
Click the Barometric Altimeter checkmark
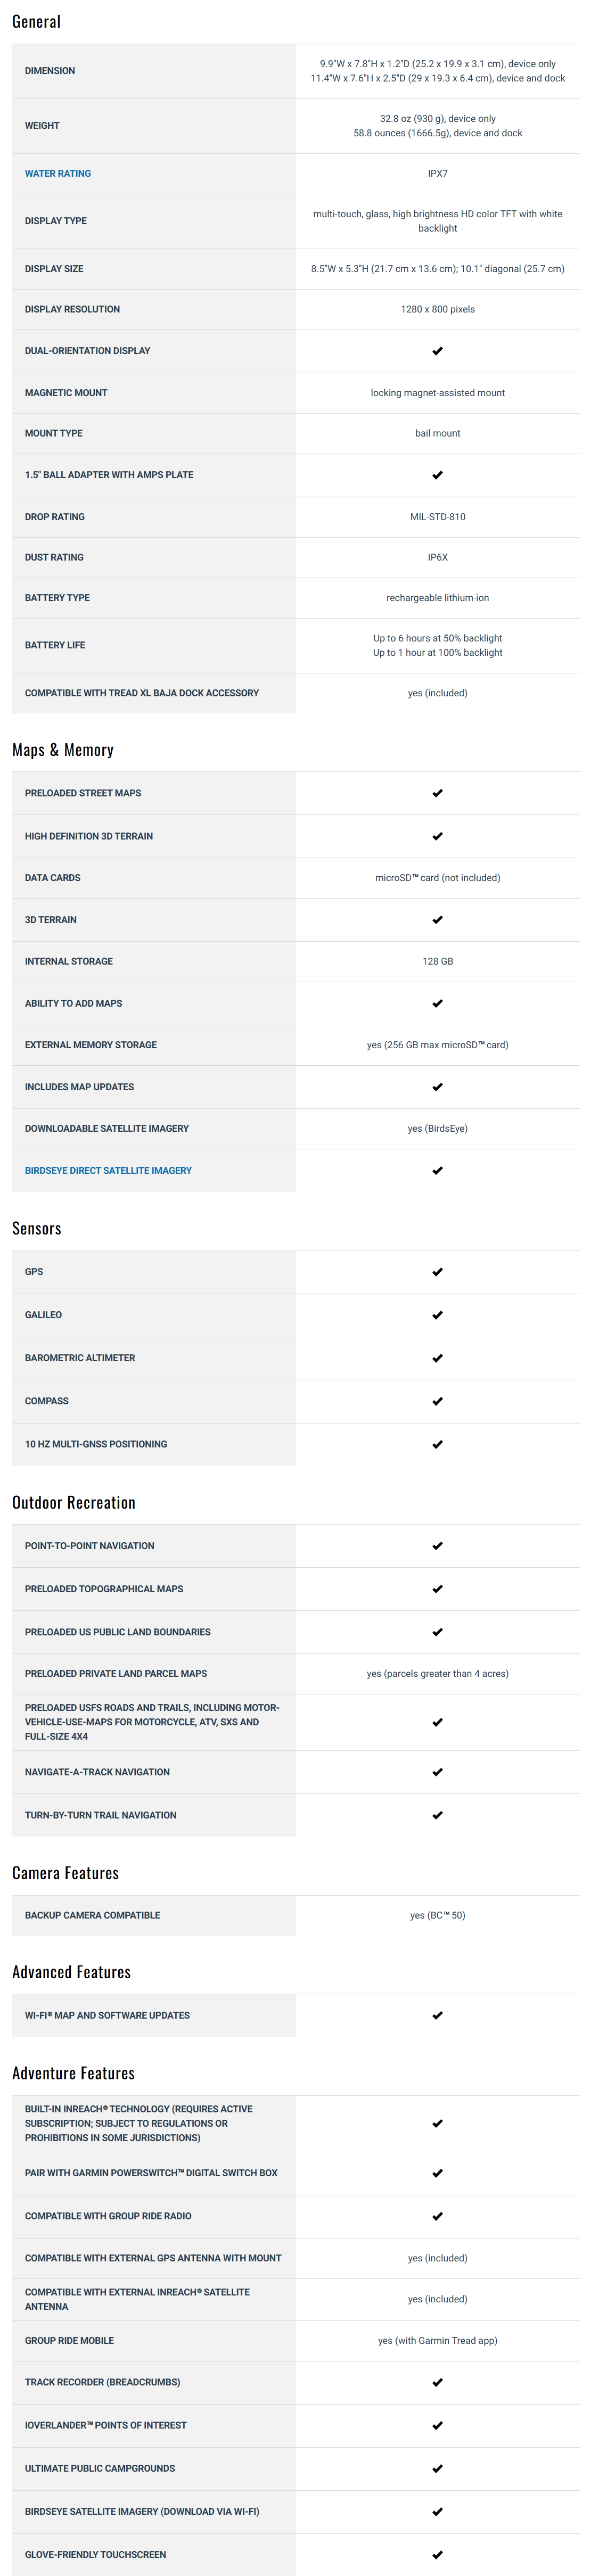437,1358
